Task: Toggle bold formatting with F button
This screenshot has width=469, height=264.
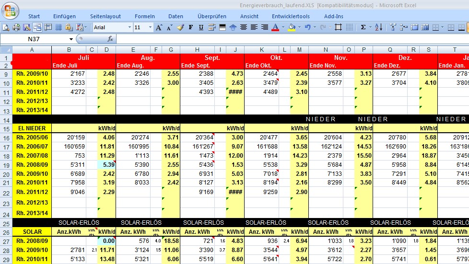Action: [x=190, y=27]
